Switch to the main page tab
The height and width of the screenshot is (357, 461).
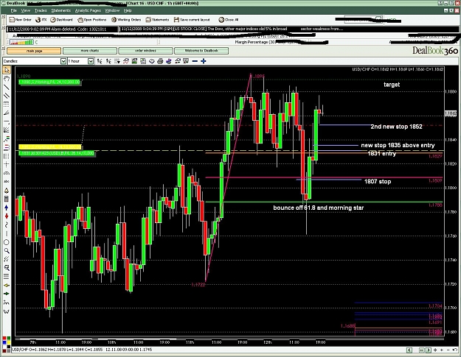pyautogui.click(x=34, y=51)
